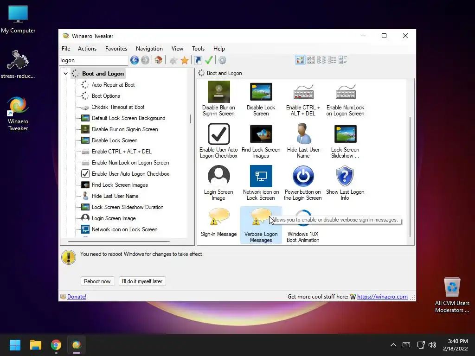The image size is (475, 356).
Task: Select Disable Lock Screen in the tree
Action: click(x=115, y=140)
